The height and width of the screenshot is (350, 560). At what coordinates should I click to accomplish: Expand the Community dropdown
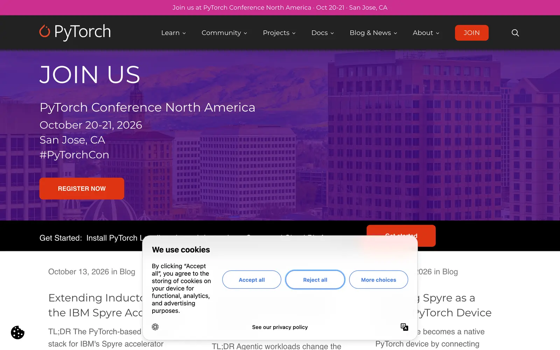(x=224, y=33)
